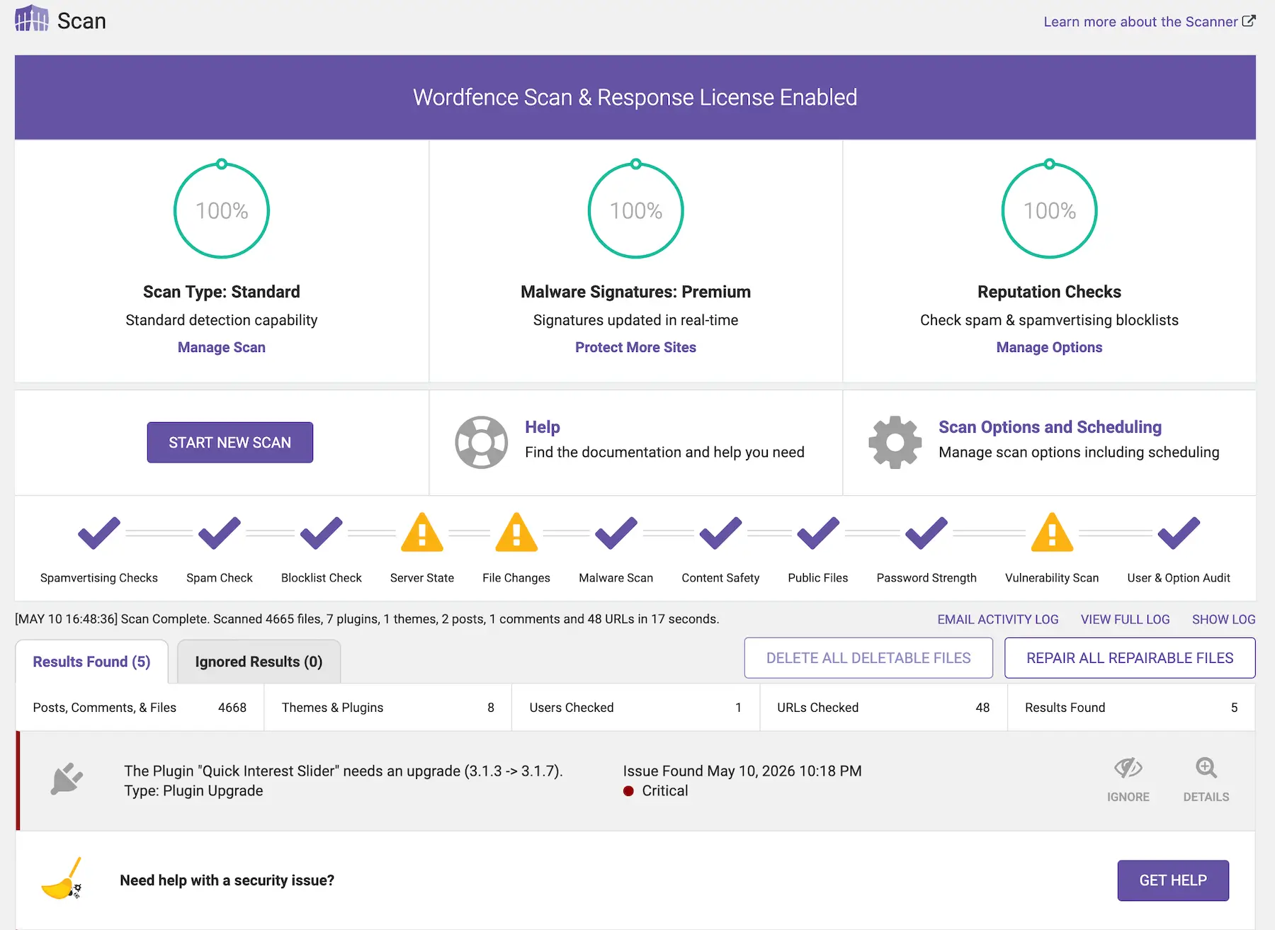Click the Scan Complete status line
The image size is (1275, 930).
367,619
